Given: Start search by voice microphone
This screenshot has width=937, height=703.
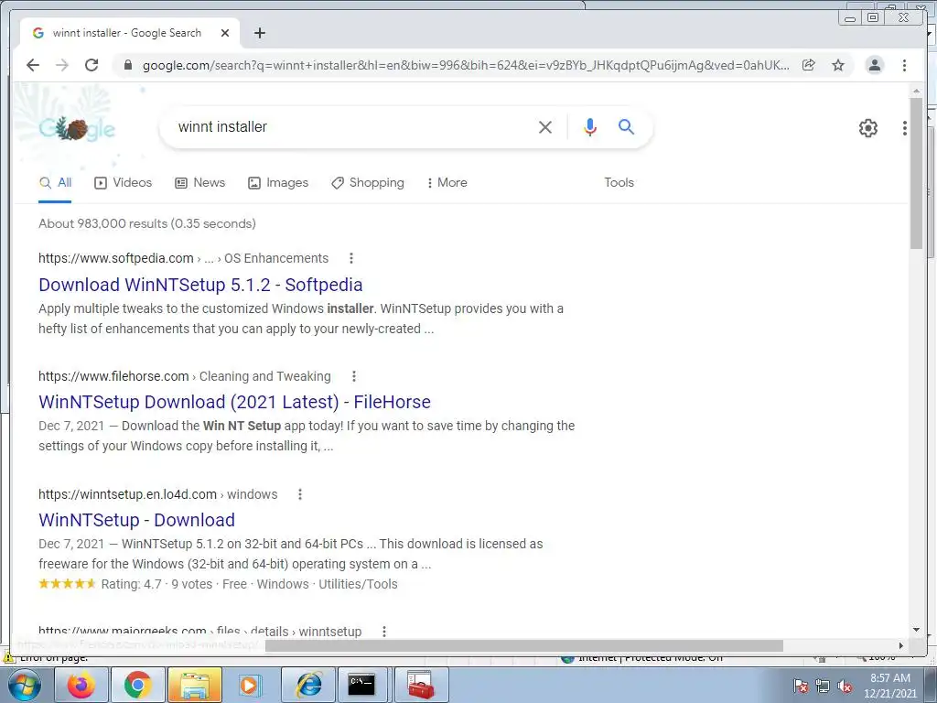Looking at the screenshot, I should coord(590,126).
